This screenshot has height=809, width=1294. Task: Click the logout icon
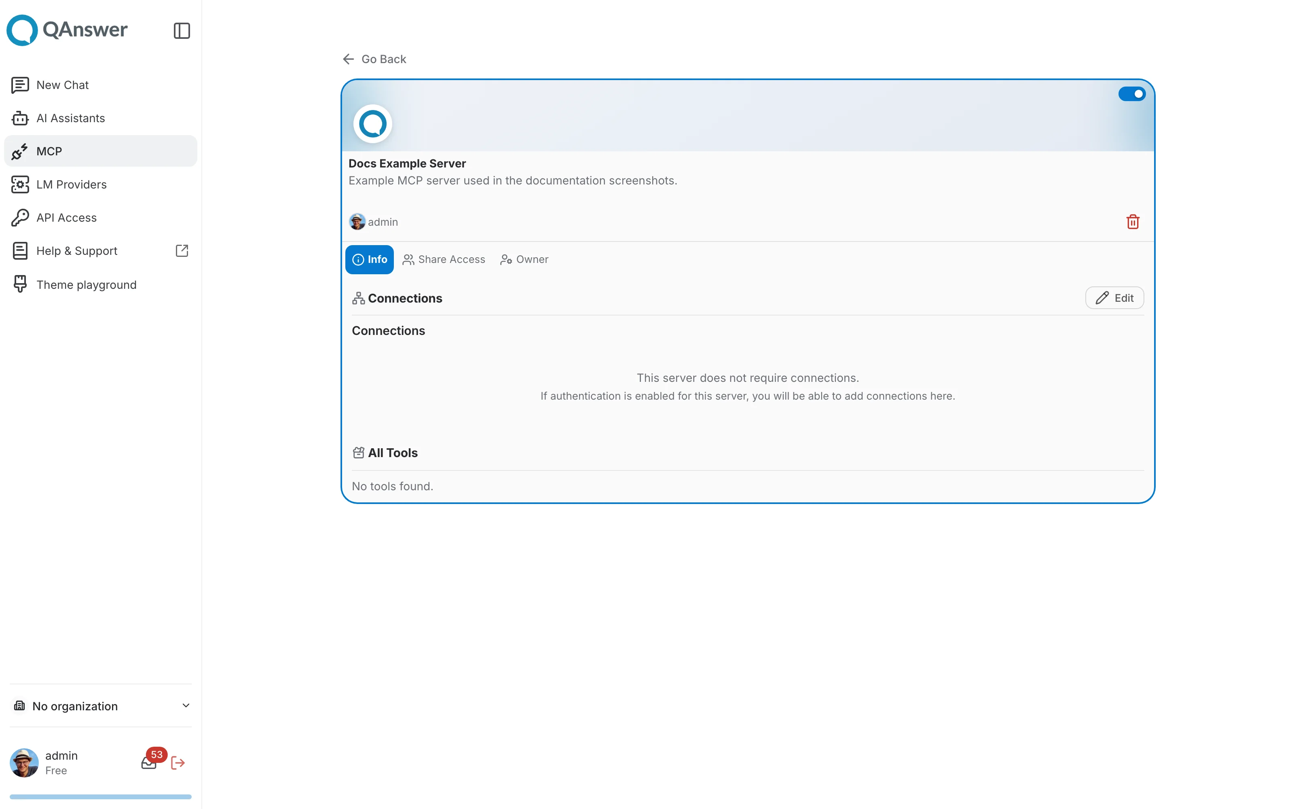click(178, 763)
